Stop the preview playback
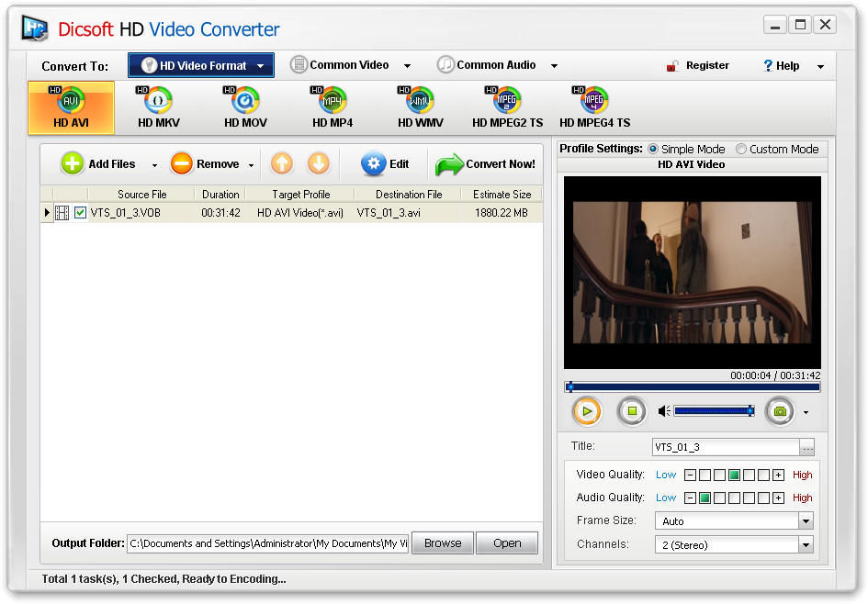This screenshot has height=604, width=868. (632, 411)
